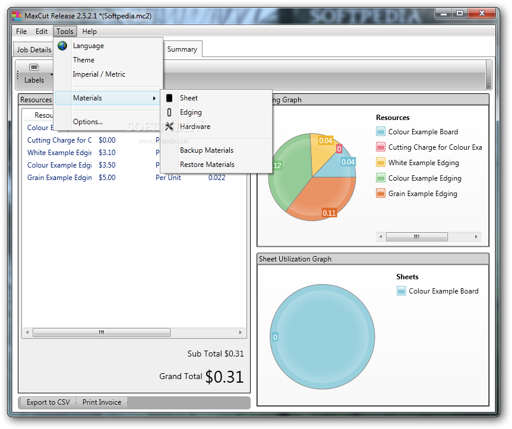
Task: Click Colour Example Edging green legend swatch
Action: click(x=380, y=178)
